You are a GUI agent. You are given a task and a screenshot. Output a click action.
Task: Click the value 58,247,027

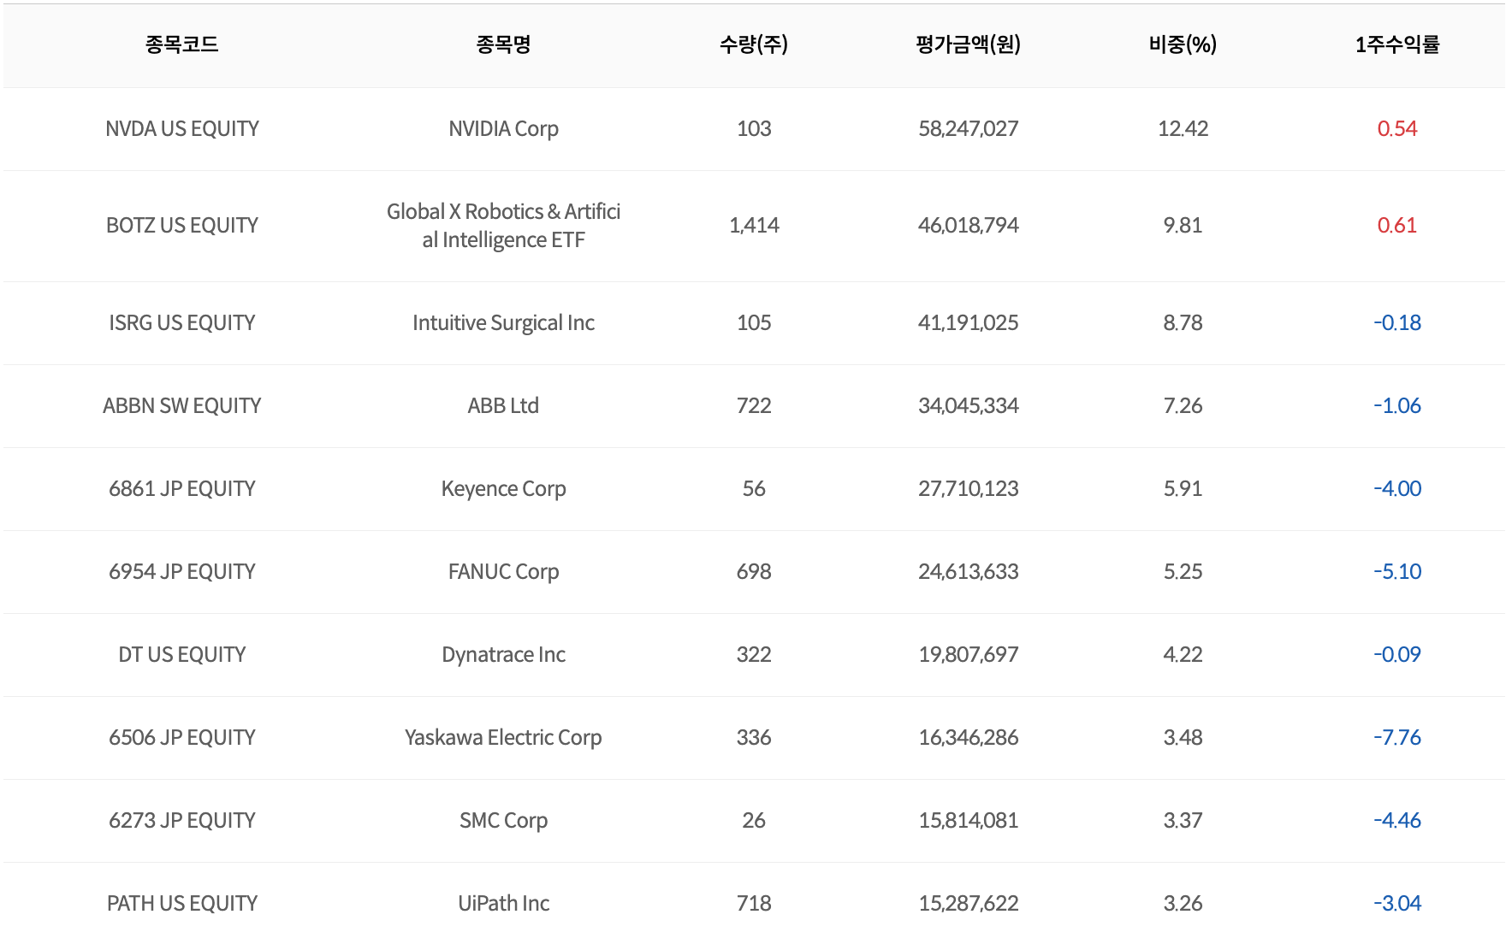pos(968,128)
